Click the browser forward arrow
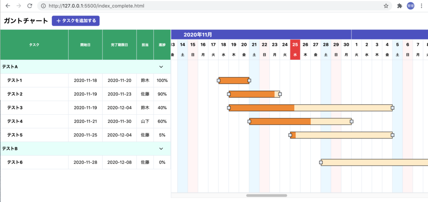The image size is (428, 202). pos(19,6)
